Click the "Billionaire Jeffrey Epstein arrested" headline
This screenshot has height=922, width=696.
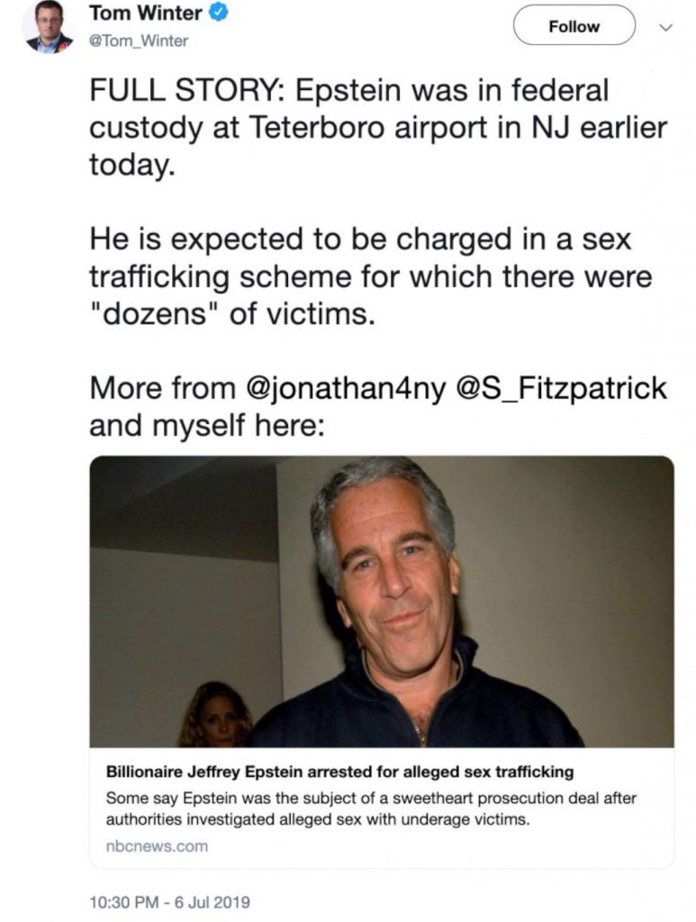(339, 773)
